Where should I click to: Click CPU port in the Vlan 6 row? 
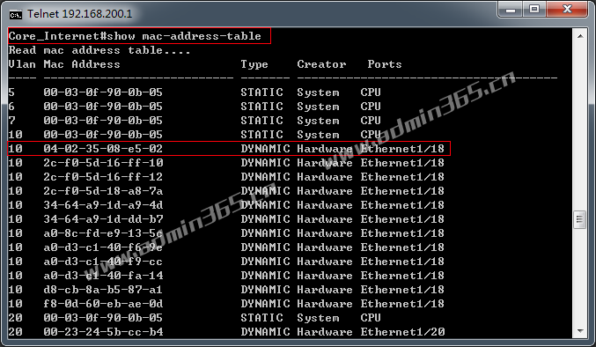(371, 107)
